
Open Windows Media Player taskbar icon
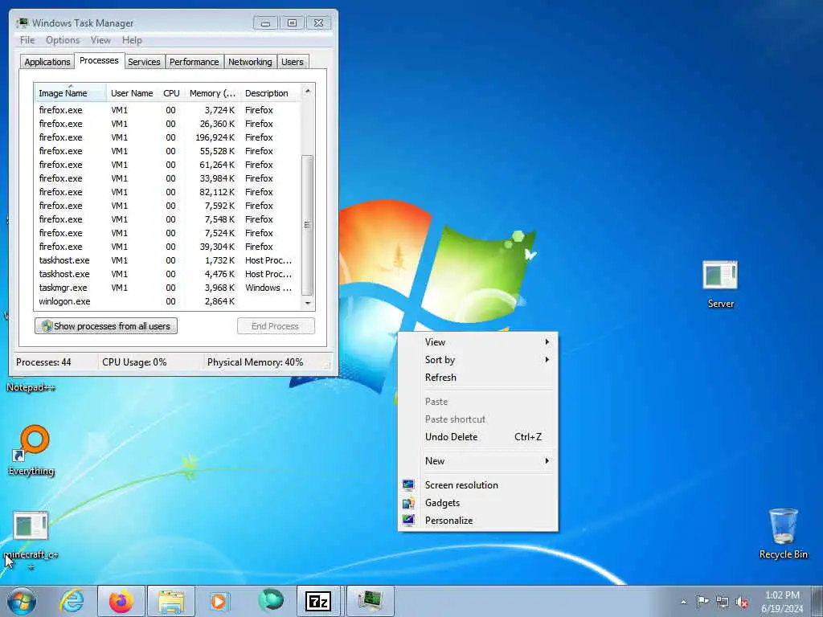tap(219, 601)
